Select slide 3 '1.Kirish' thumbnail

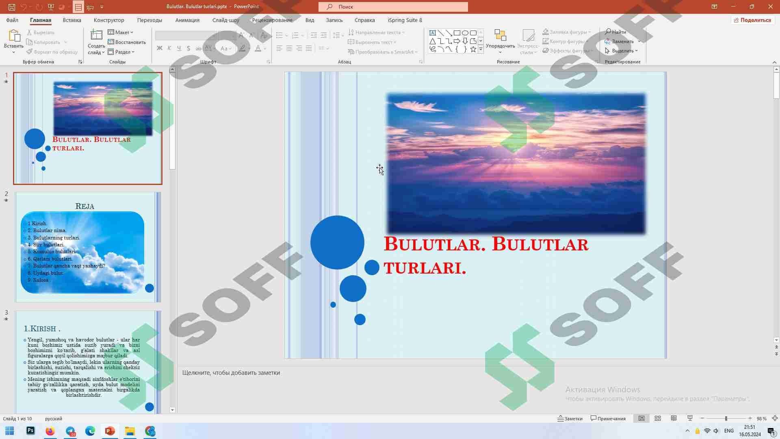(88, 362)
